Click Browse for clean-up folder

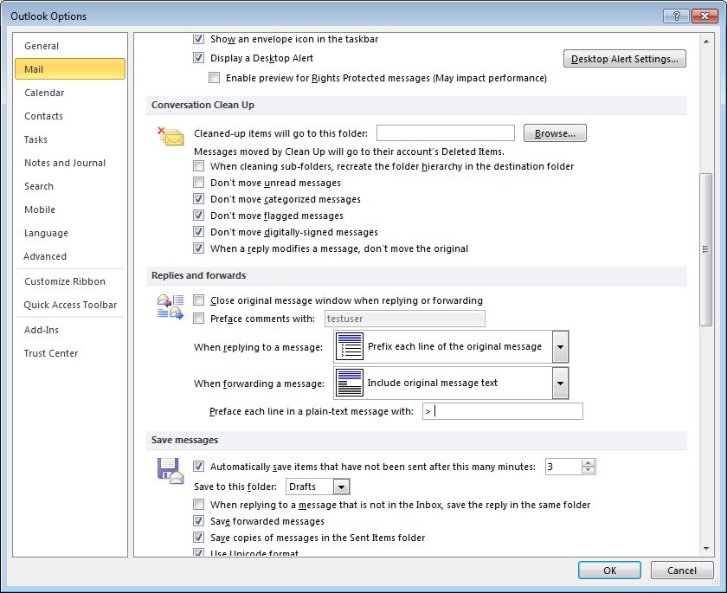555,133
